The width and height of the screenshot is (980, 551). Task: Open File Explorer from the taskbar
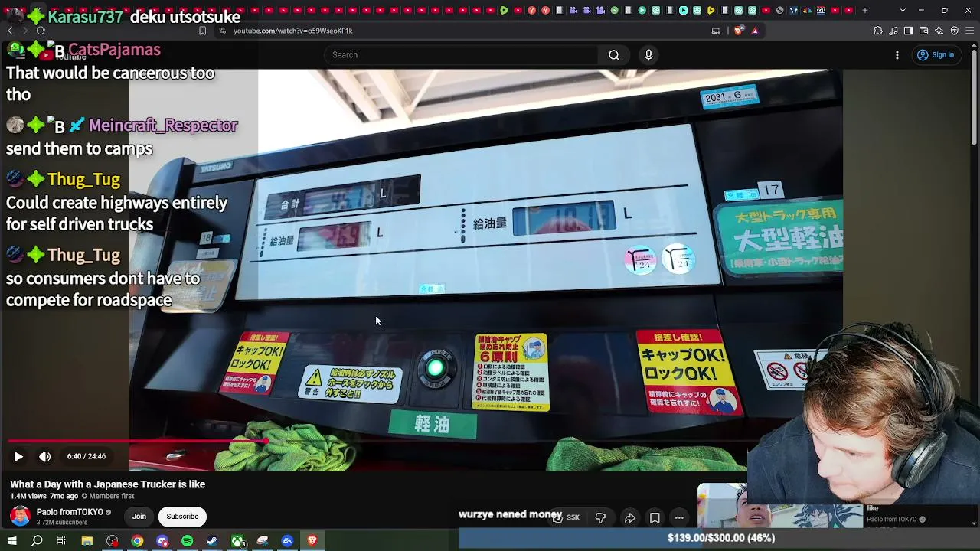click(x=87, y=541)
